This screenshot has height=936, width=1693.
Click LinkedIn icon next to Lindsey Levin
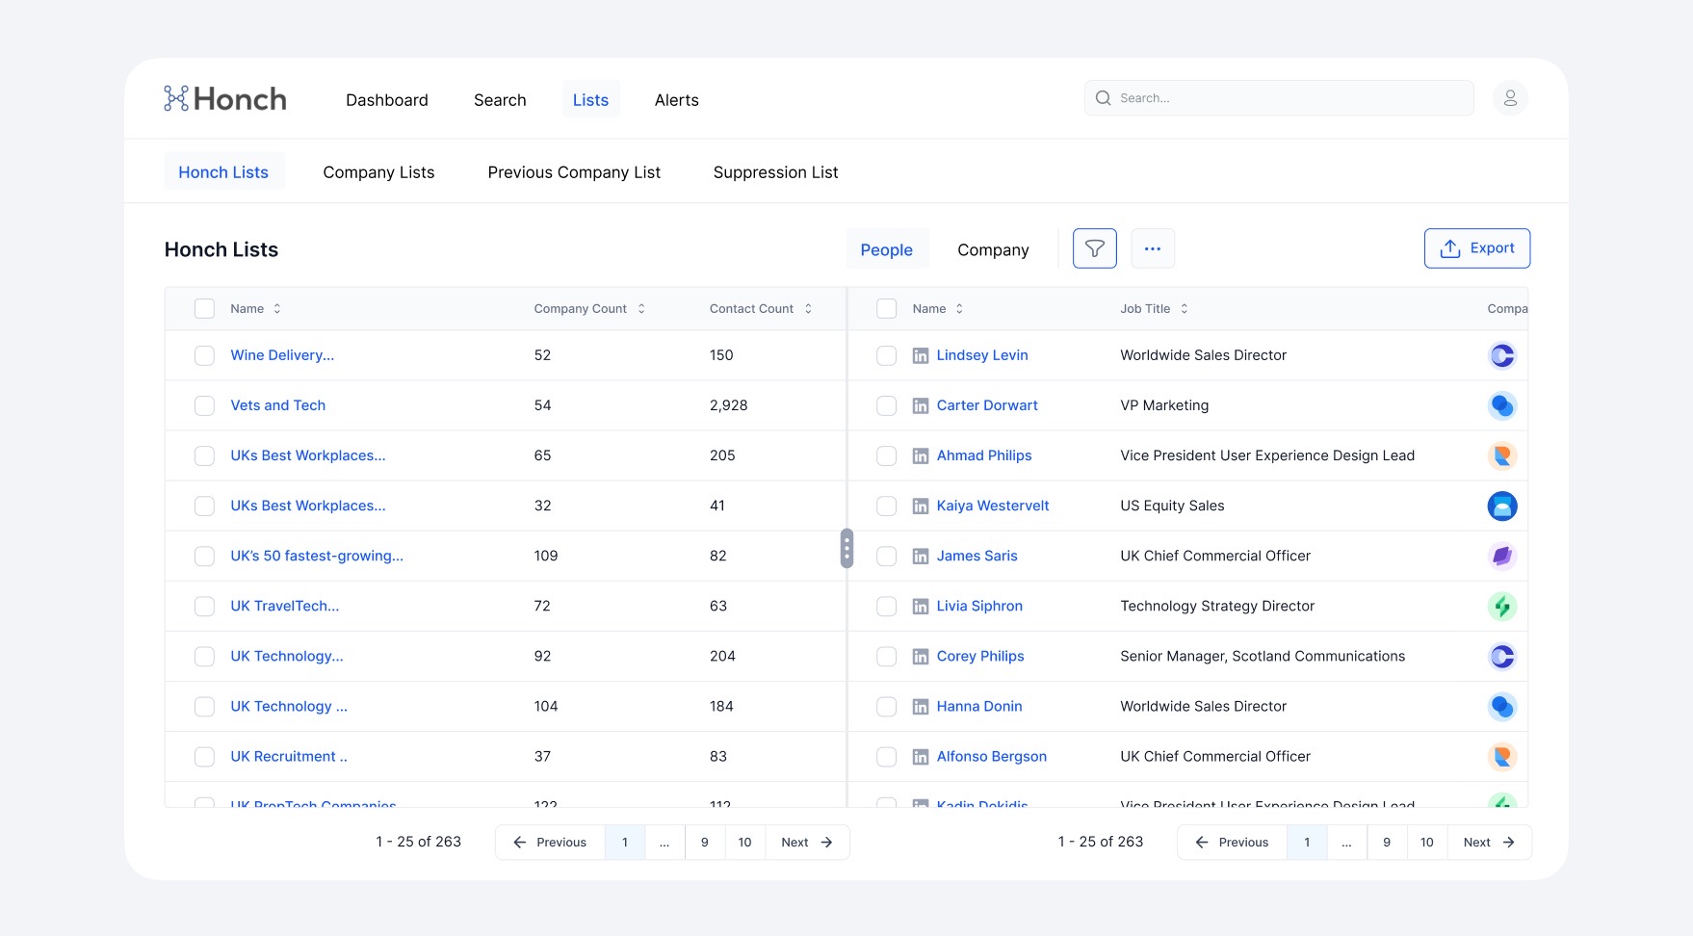point(921,355)
